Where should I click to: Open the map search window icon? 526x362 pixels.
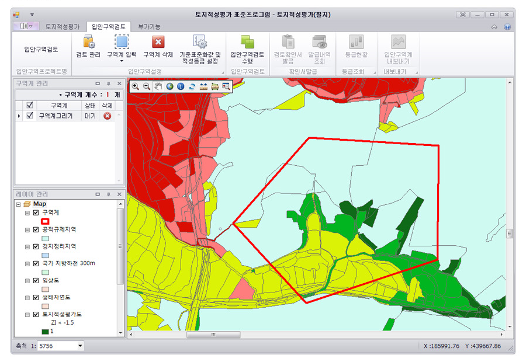pos(226,86)
